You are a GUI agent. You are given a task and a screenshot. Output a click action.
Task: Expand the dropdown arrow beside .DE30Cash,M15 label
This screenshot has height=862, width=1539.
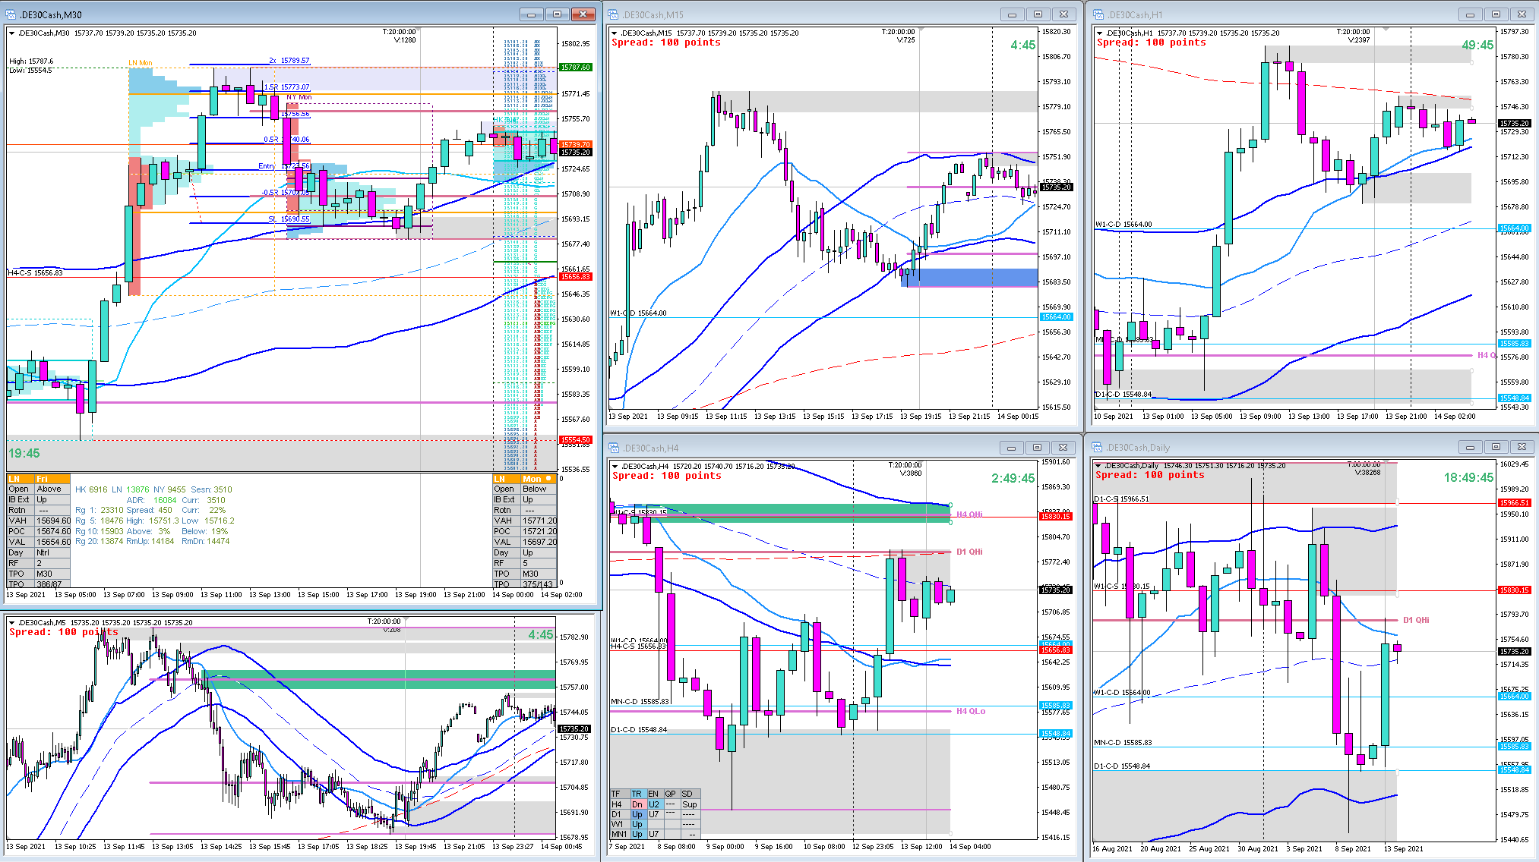(614, 33)
